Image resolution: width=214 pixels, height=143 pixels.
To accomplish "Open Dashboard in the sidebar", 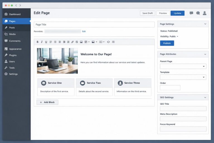I will coord(16,14).
